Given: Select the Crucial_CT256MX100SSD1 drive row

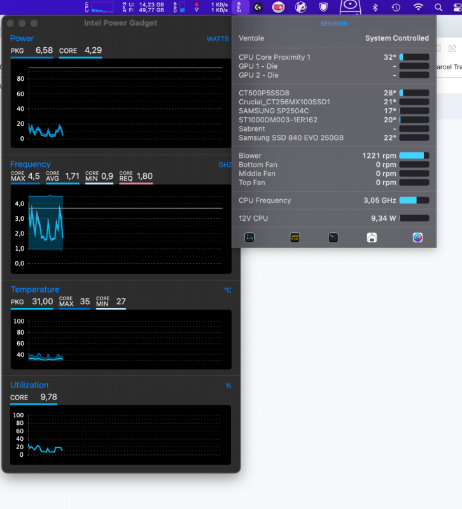Looking at the screenshot, I should coord(333,102).
